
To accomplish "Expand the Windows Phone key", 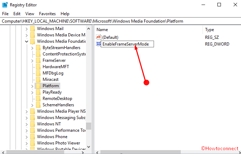I will [26, 137].
